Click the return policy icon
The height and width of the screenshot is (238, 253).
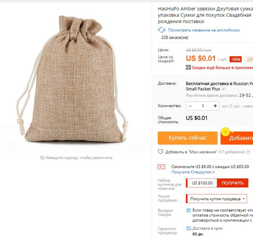[x=188, y=210]
